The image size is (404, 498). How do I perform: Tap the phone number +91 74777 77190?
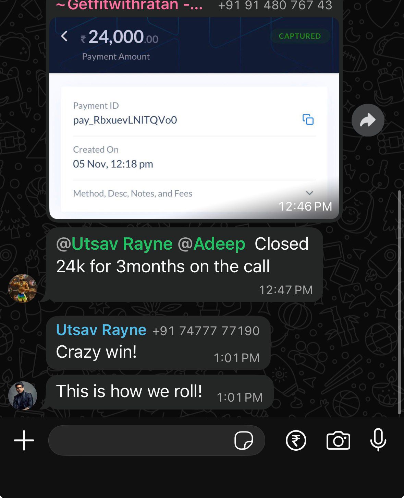coord(206,331)
